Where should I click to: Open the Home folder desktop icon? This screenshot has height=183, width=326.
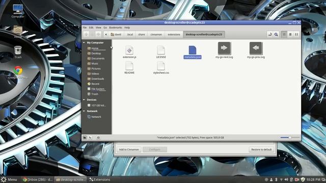[18, 32]
